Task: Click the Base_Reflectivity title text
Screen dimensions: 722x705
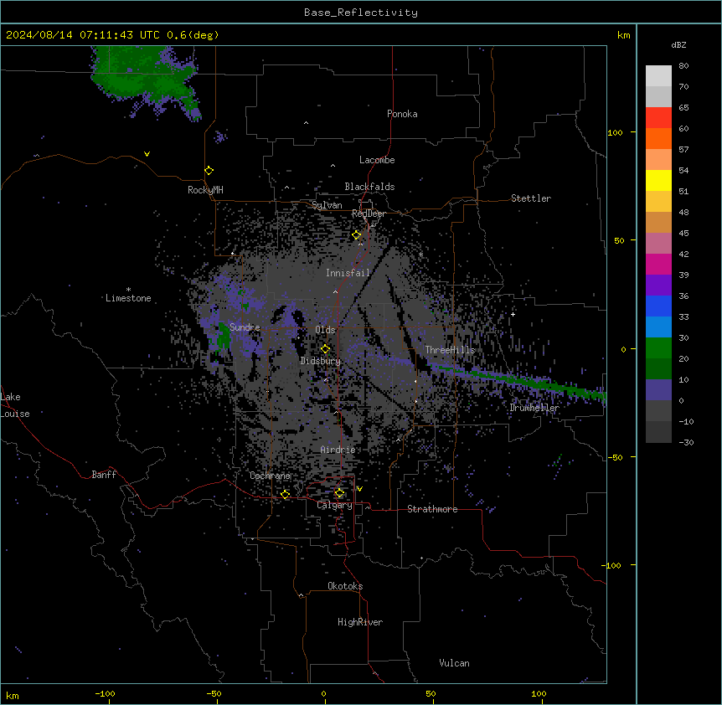Action: (361, 13)
